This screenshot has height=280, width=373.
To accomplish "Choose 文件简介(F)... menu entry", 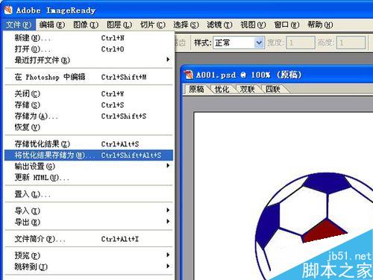I will click(89, 239).
